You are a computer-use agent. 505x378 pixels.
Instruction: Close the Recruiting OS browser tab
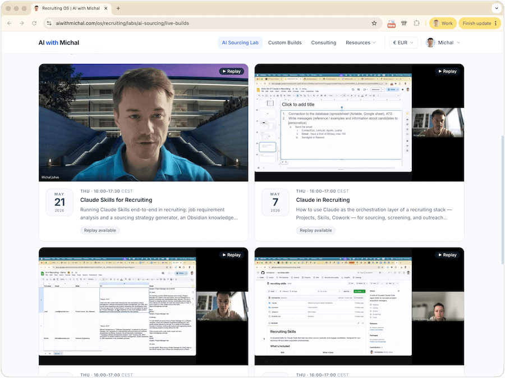tap(105, 8)
